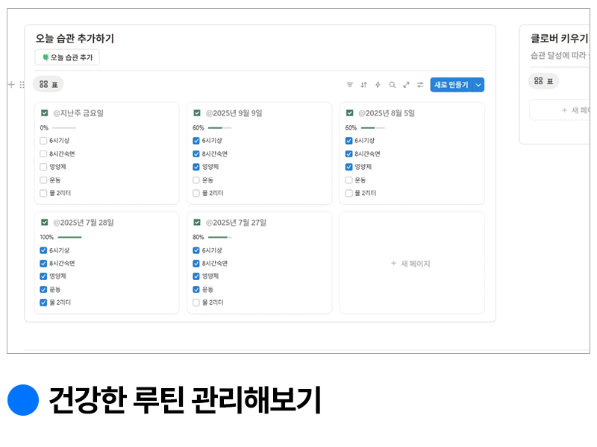Open the view settings sliders icon
The image size is (597, 447).
click(x=420, y=85)
